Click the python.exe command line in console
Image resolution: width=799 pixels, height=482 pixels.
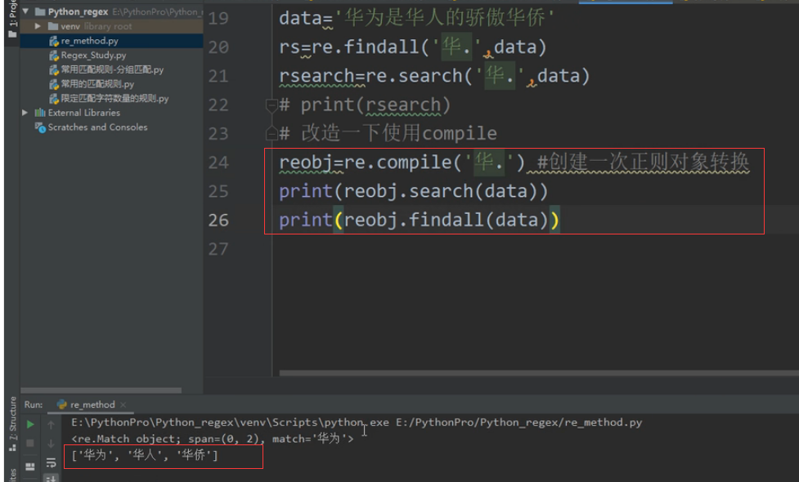357,422
